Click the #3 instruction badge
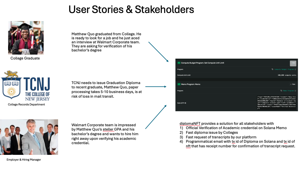The height and width of the screenshot is (169, 302). (x=179, y=84)
